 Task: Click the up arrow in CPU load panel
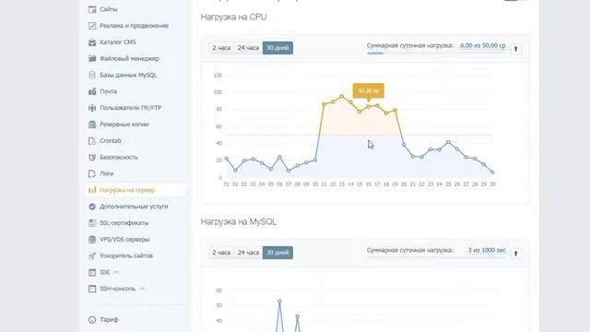pos(516,49)
